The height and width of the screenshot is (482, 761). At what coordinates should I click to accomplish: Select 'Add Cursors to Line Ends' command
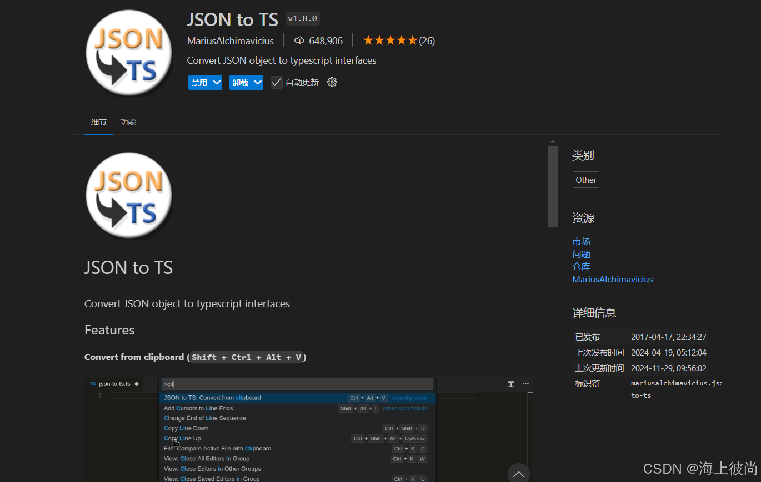click(297, 408)
